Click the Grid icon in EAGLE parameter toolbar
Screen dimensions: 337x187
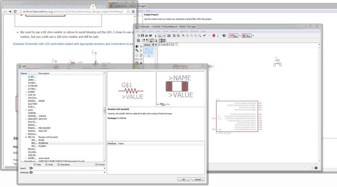(138, 40)
